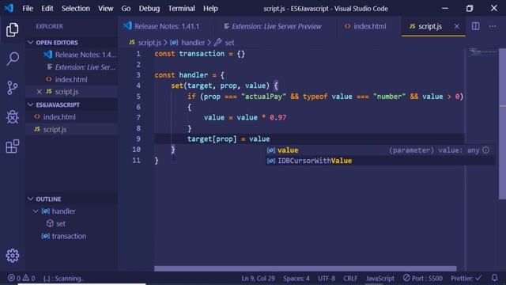
Task: Click Ln 9, Col 29 in status bar
Action: (x=259, y=278)
